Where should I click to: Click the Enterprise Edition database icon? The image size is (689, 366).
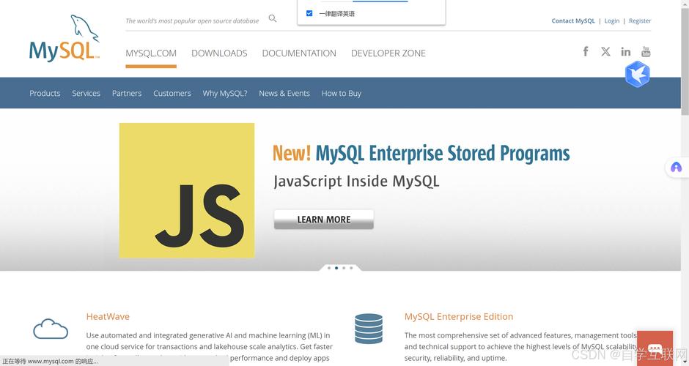369,328
